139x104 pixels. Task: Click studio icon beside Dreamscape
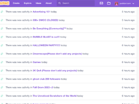[2, 54]
